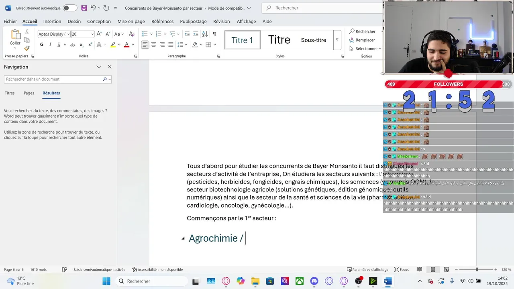514x289 pixels.
Task: Justify the paragraph text
Action: click(x=171, y=45)
